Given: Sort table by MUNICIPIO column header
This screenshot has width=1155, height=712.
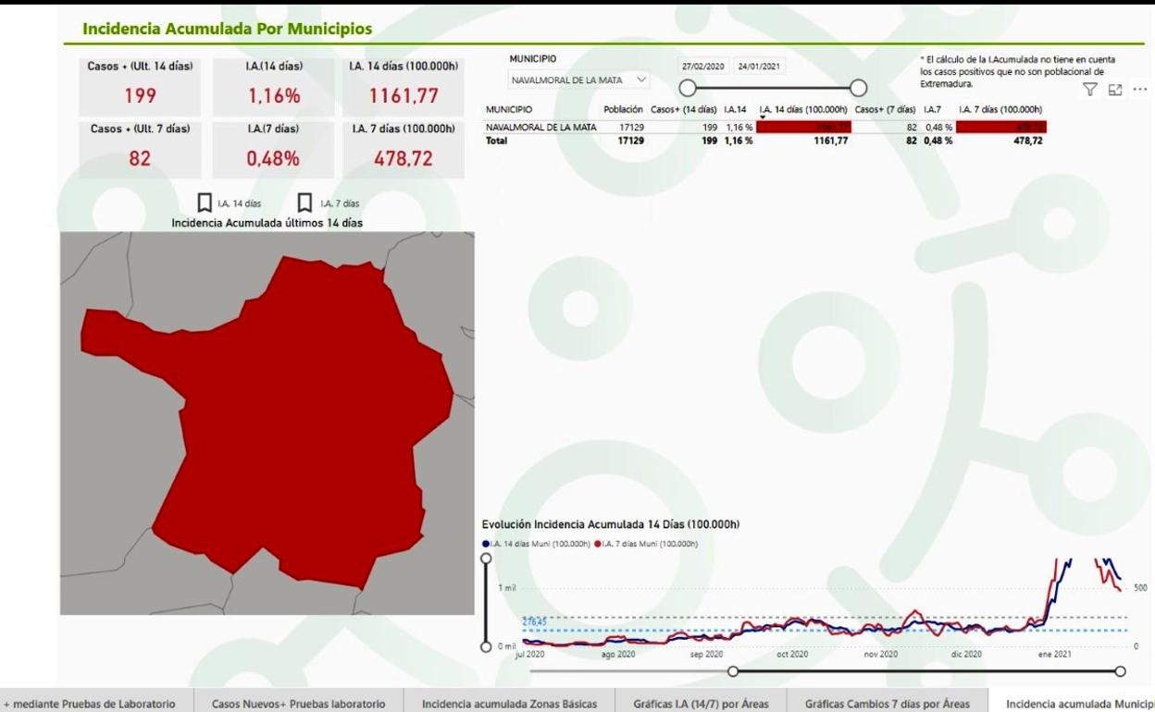Looking at the screenshot, I should click(x=508, y=110).
